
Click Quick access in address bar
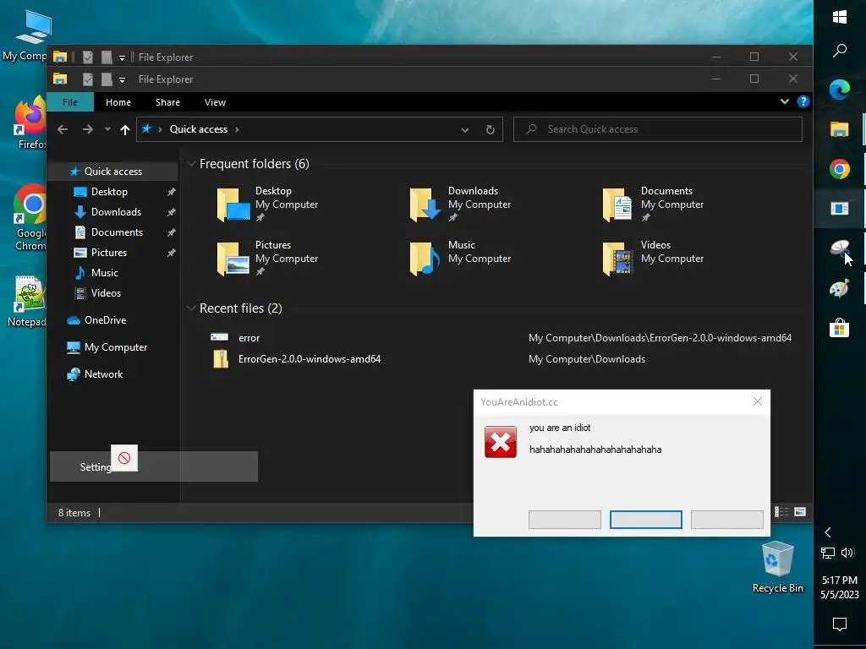tap(198, 129)
